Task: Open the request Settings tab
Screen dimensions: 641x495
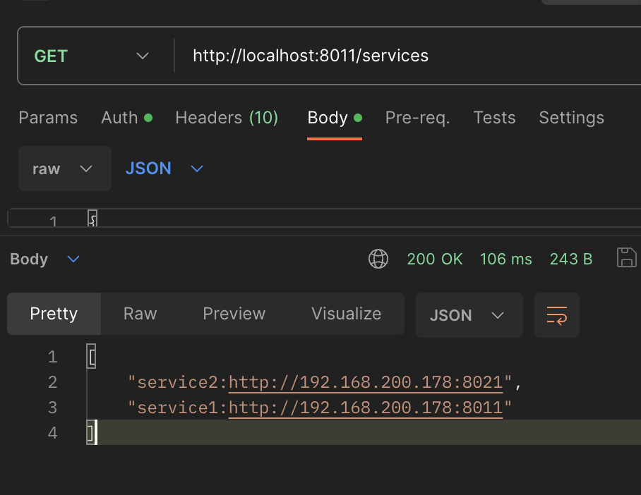Action: pos(571,118)
